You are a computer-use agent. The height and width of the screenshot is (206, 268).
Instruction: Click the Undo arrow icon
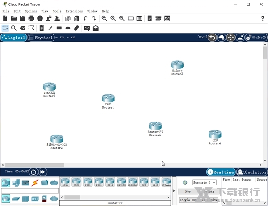click(x=85, y=18)
